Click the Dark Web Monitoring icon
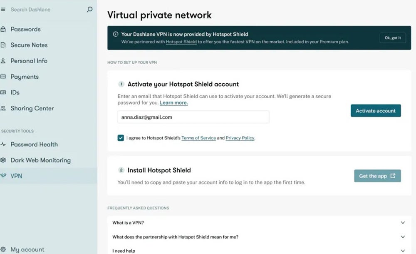 pyautogui.click(x=3, y=160)
